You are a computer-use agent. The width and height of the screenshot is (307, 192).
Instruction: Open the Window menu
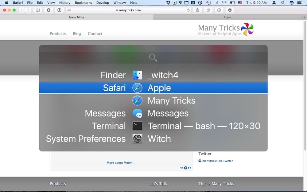pos(120,3)
